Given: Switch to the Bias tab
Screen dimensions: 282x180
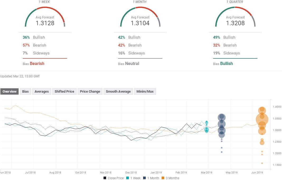Looking at the screenshot, I should [x=25, y=92].
